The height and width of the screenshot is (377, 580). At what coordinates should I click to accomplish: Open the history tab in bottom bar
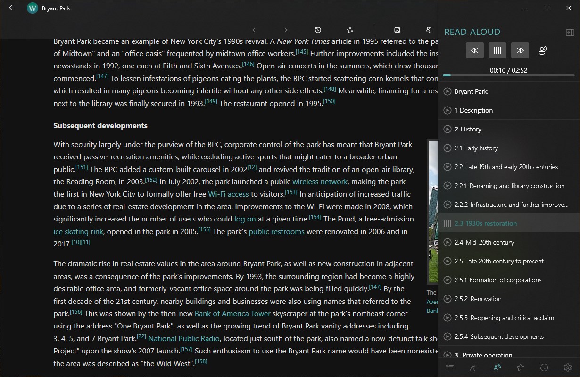coord(544,368)
